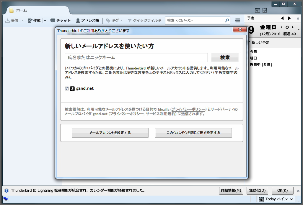Open the アドレス帳 address book
This screenshot has height=205, width=303.
point(87,20)
